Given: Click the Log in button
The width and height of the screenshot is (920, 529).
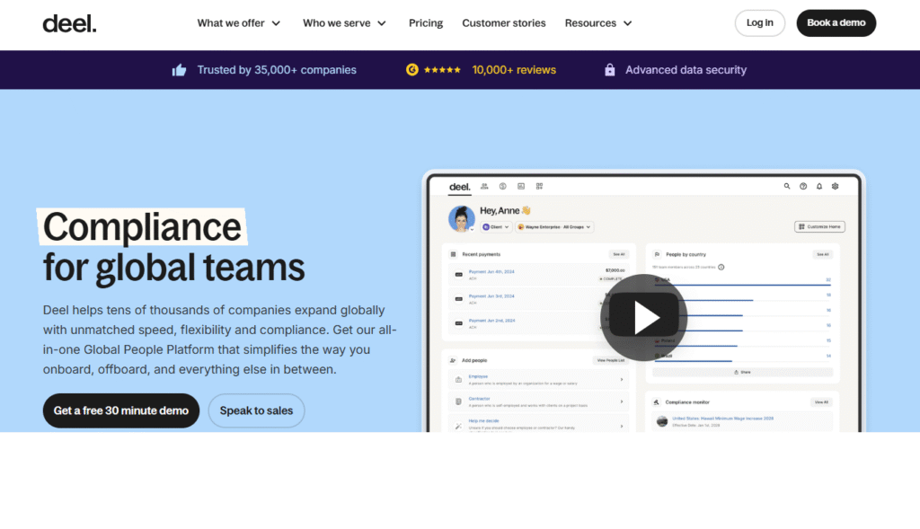Looking at the screenshot, I should [759, 23].
